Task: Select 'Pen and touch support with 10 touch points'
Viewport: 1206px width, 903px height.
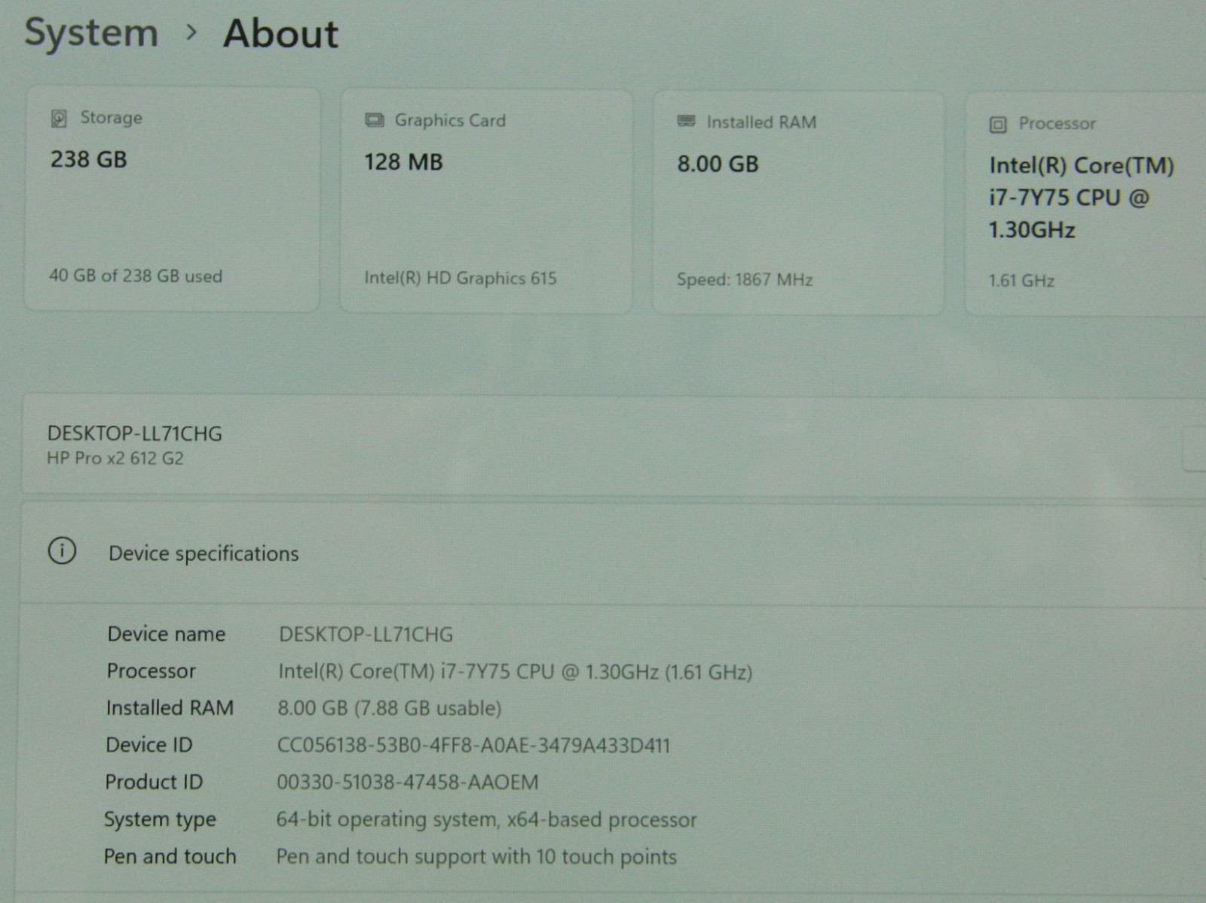Action: point(476,857)
